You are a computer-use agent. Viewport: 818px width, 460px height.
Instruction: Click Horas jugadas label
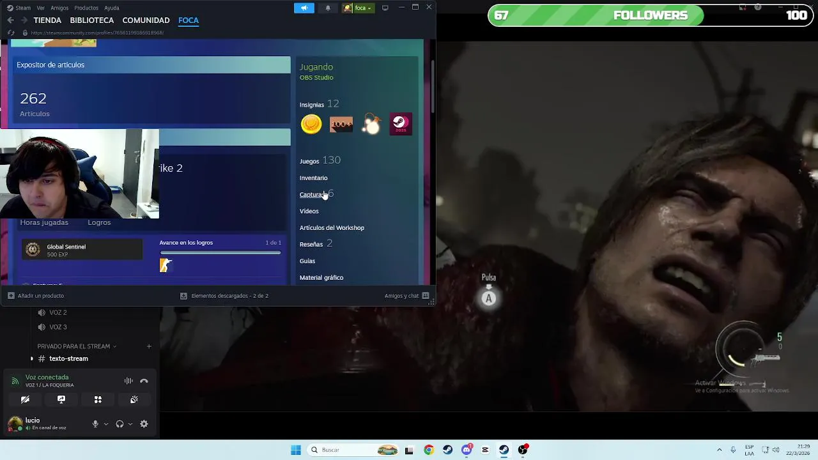coord(44,222)
